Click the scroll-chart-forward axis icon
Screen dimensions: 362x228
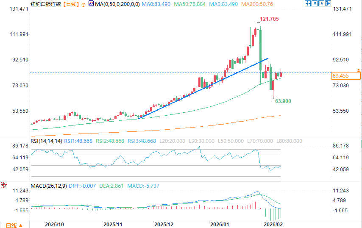pyautogui.click(x=321, y=3)
